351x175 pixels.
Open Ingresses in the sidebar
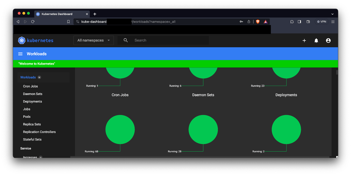point(30,157)
